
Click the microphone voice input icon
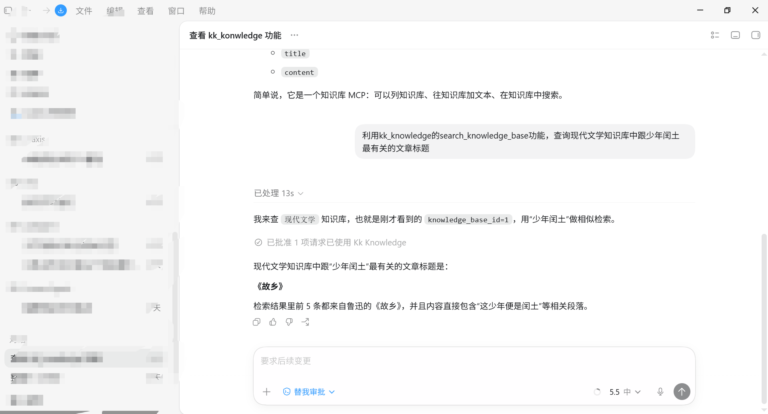point(660,392)
